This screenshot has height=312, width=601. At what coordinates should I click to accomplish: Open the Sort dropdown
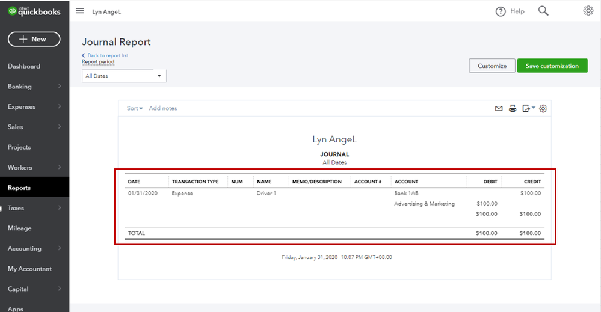click(x=135, y=108)
